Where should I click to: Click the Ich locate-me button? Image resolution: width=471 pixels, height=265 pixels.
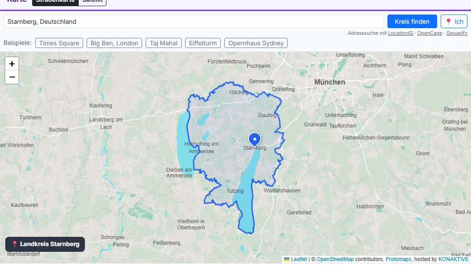(x=454, y=22)
